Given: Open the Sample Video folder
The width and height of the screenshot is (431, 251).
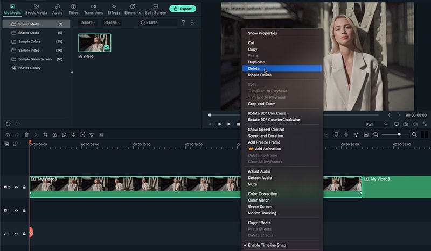Looking at the screenshot, I should point(36,51).
